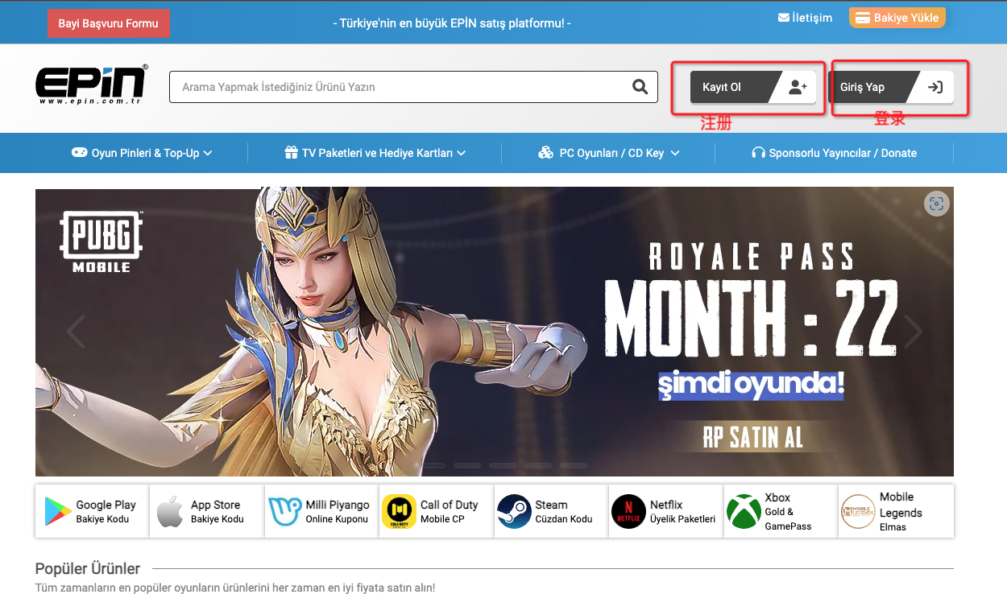Image resolution: width=1007 pixels, height=594 pixels.
Task: Click the Royale Pass Month 22 banner
Action: [495, 332]
